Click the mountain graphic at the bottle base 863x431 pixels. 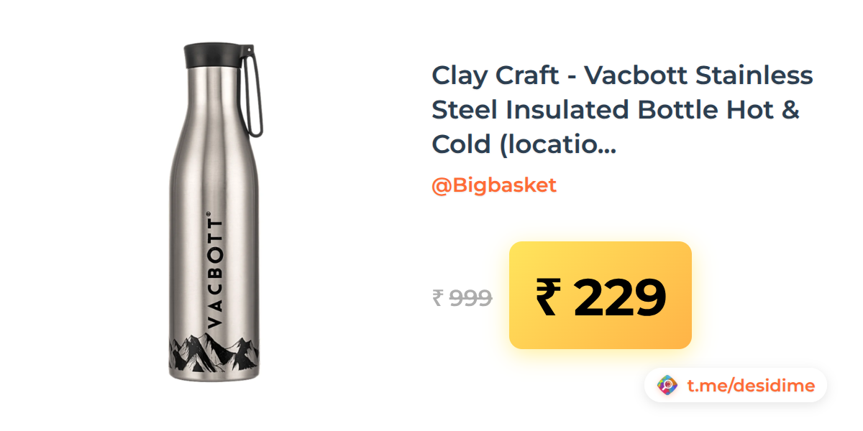coord(214,352)
